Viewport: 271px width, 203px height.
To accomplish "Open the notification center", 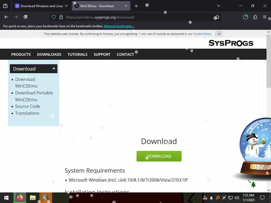I will coord(262,198).
